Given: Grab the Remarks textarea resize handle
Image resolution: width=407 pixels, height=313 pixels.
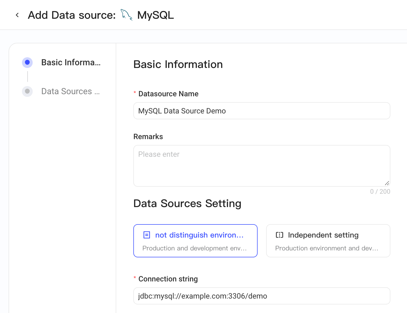Looking at the screenshot, I should click(x=387, y=183).
